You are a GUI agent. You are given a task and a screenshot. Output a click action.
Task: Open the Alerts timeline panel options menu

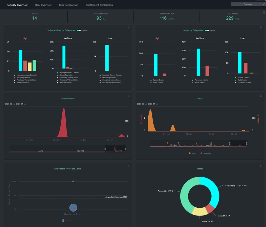[x=261, y=96]
